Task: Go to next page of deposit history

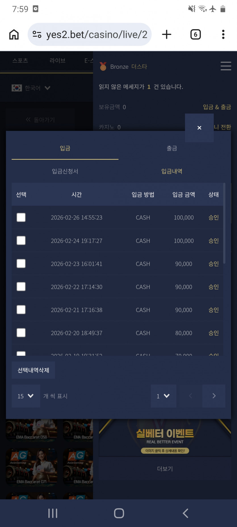Action: coord(214,396)
